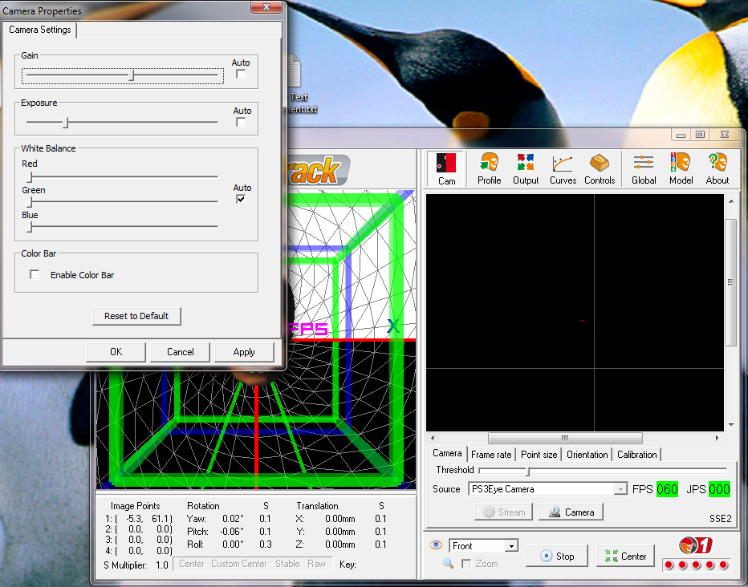Switch to the Point size tab
This screenshot has height=587, width=748.
(x=539, y=455)
